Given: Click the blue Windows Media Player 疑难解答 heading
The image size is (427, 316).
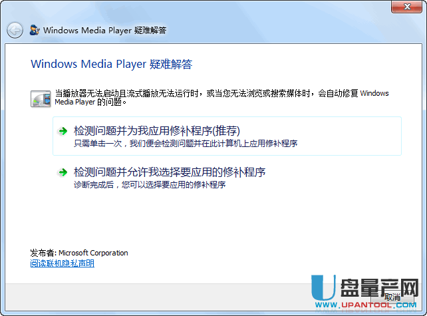Looking at the screenshot, I should 112,64.
